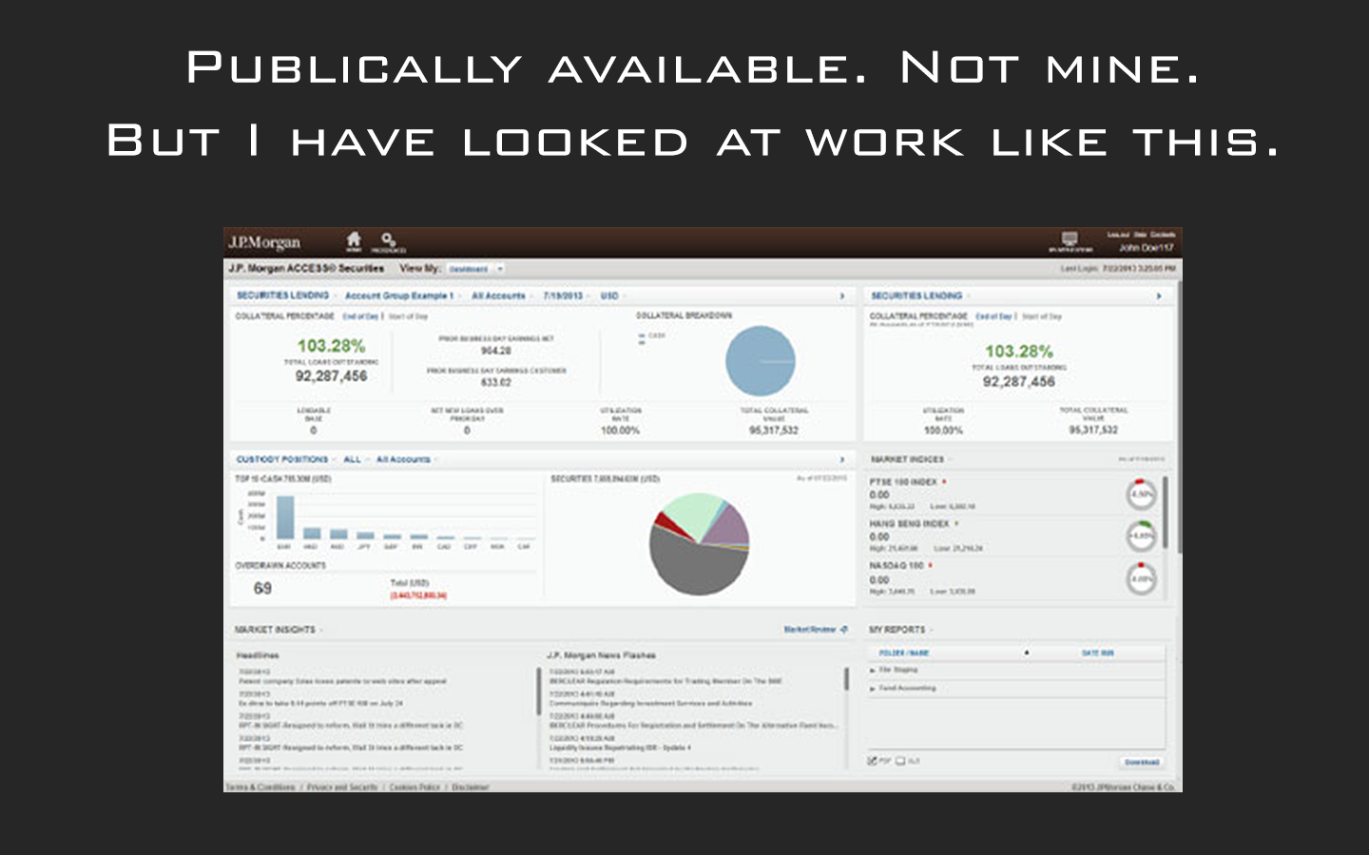Open All Accounts dropdown in Securities Lending

(x=500, y=296)
